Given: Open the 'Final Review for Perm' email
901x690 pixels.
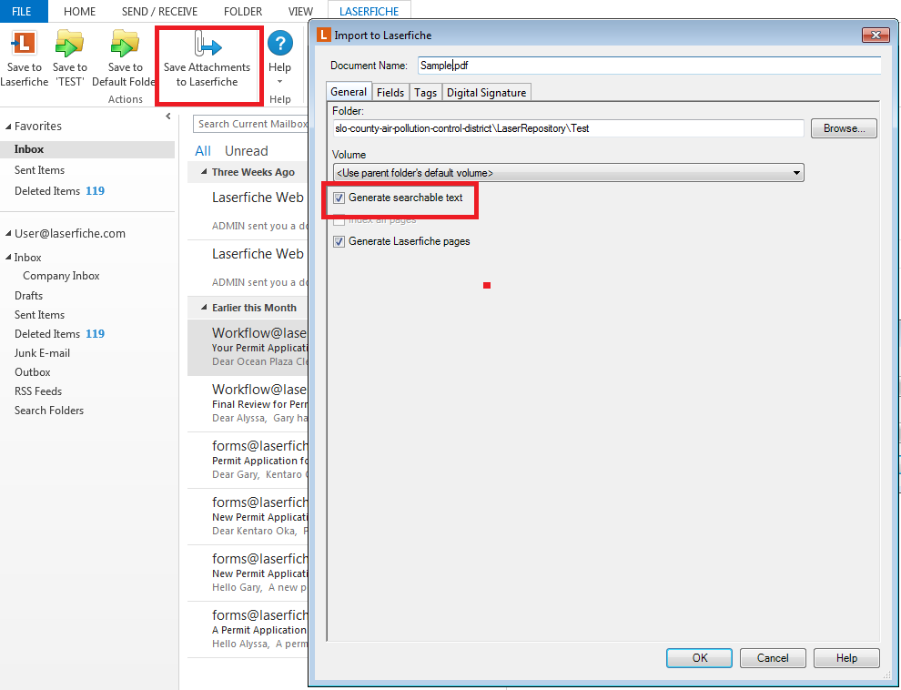Looking at the screenshot, I should (248, 404).
